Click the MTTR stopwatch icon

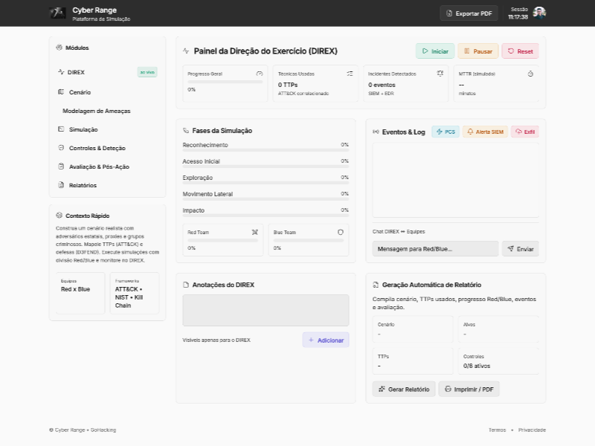point(530,74)
